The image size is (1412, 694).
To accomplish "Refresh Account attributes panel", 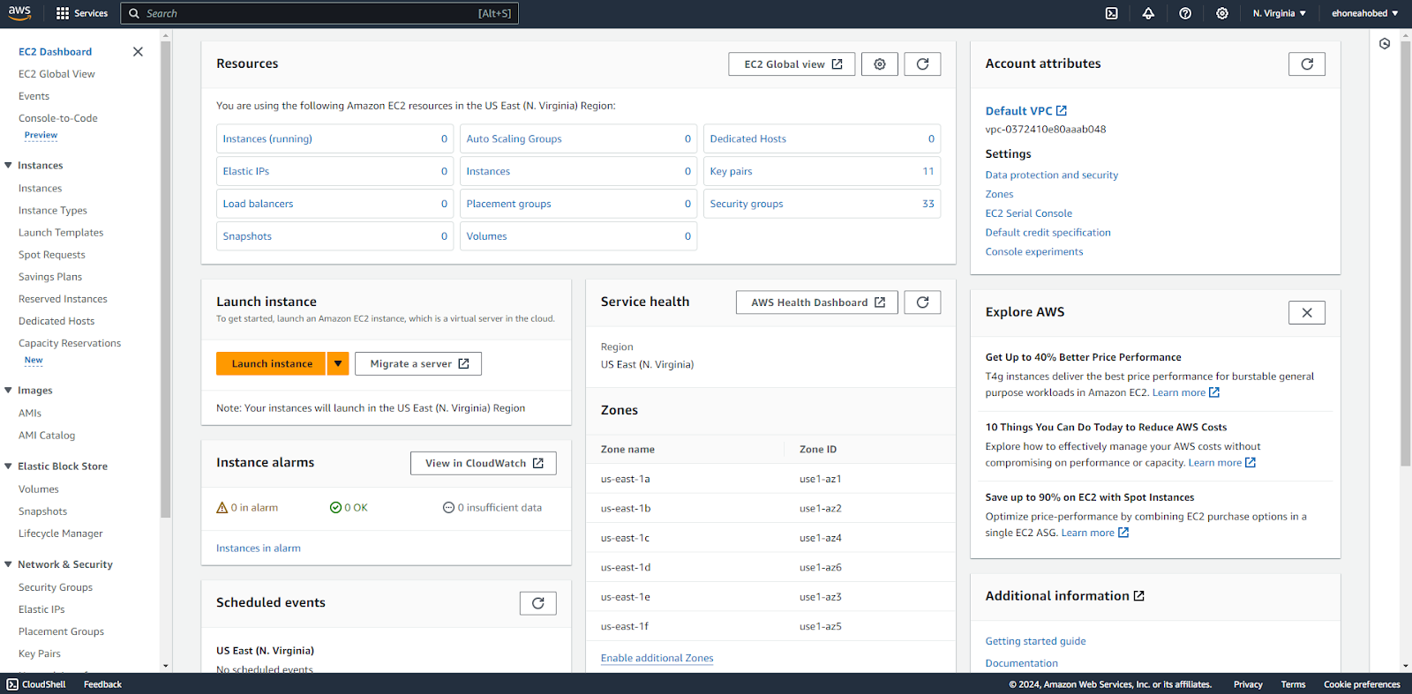I will click(1307, 64).
